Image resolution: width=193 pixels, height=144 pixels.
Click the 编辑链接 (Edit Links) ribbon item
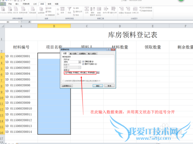click(x=50, y=15)
